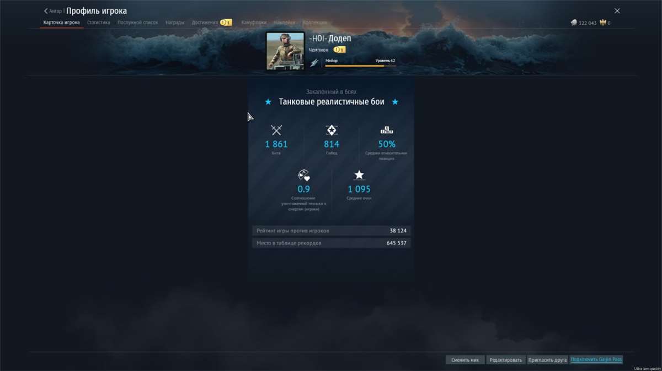
Task: Click the Редактировать button
Action: click(x=506, y=360)
